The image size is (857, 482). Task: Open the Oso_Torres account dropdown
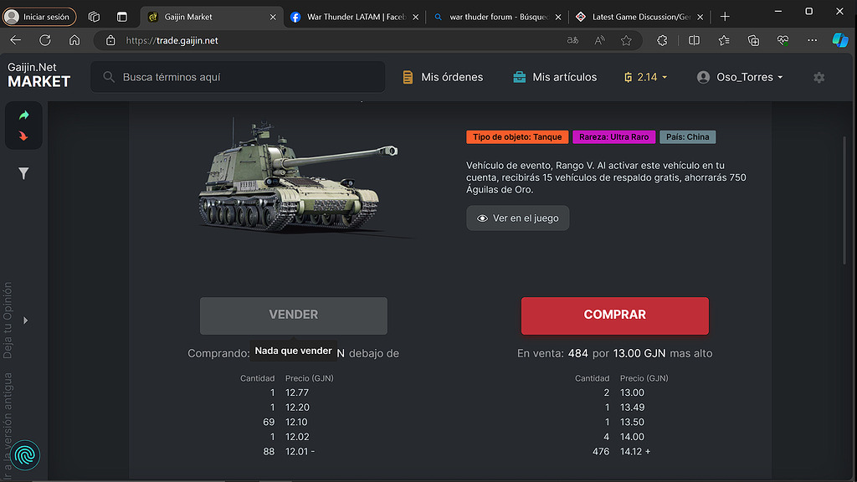(x=740, y=76)
